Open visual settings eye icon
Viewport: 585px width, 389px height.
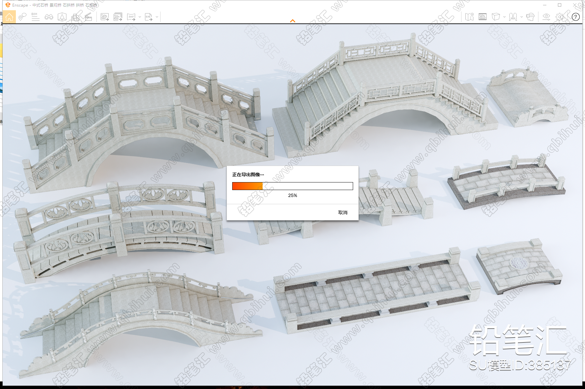point(546,17)
